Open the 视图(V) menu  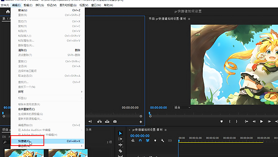[x=84, y=5]
